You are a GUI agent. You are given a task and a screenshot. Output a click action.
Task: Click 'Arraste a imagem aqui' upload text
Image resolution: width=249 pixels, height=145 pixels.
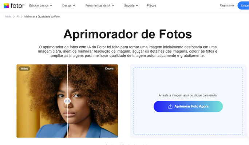[x=188, y=95]
